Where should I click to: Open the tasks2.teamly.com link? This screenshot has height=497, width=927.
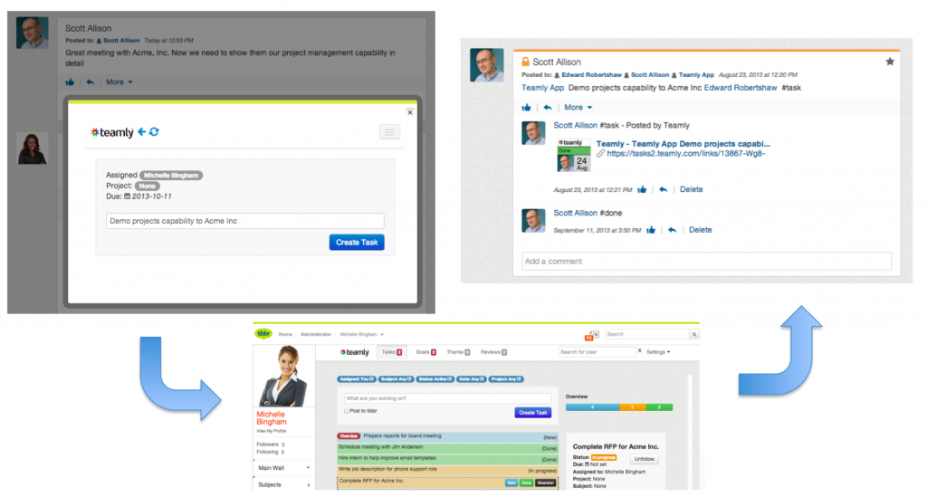(686, 154)
